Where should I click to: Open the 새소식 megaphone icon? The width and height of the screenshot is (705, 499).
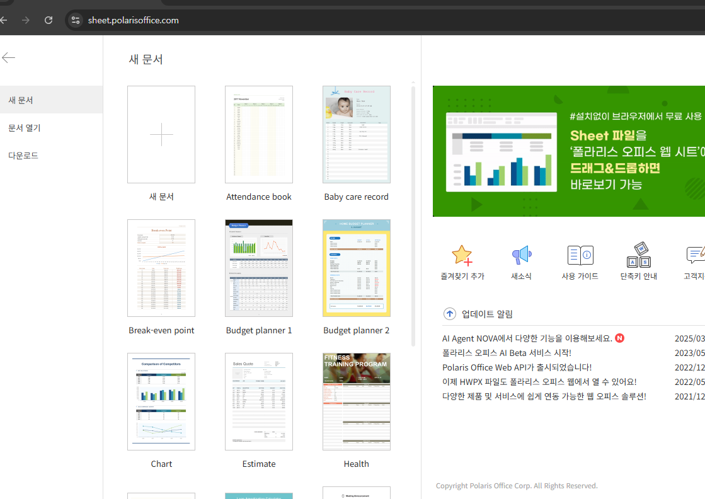(x=521, y=255)
